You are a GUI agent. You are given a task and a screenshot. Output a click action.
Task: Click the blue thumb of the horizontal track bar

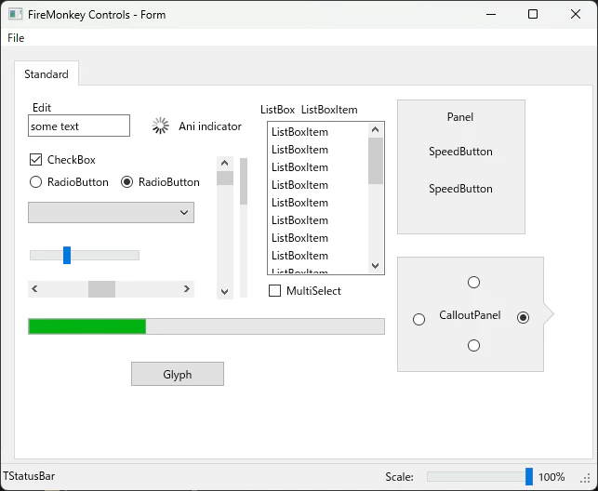coord(67,255)
